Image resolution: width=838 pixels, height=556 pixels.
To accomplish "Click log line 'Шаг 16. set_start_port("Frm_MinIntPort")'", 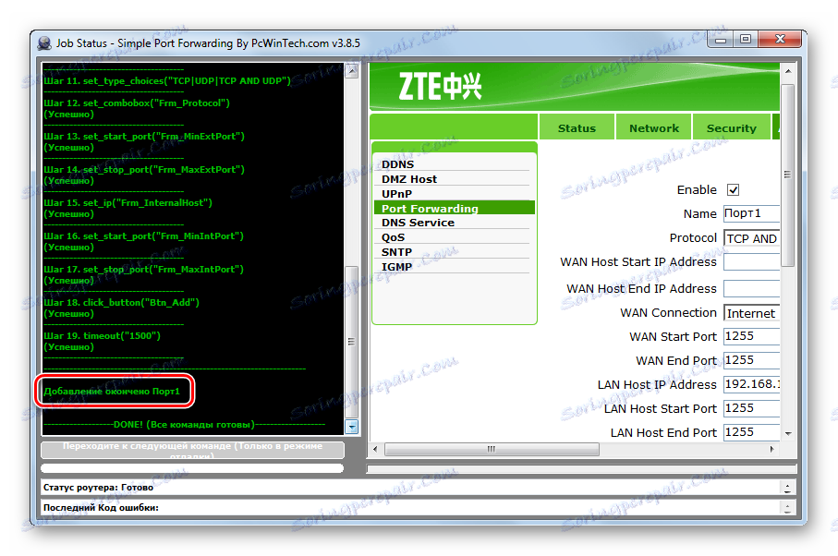I will coord(144,236).
